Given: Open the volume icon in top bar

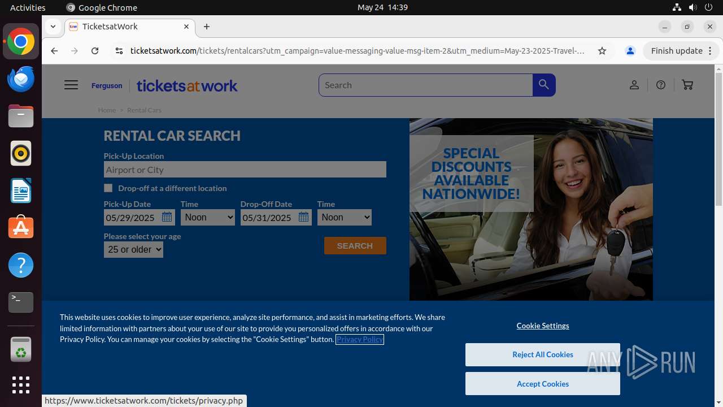Looking at the screenshot, I should pos(692,7).
